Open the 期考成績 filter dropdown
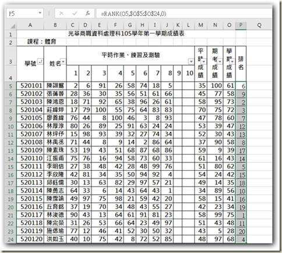 point(220,62)
